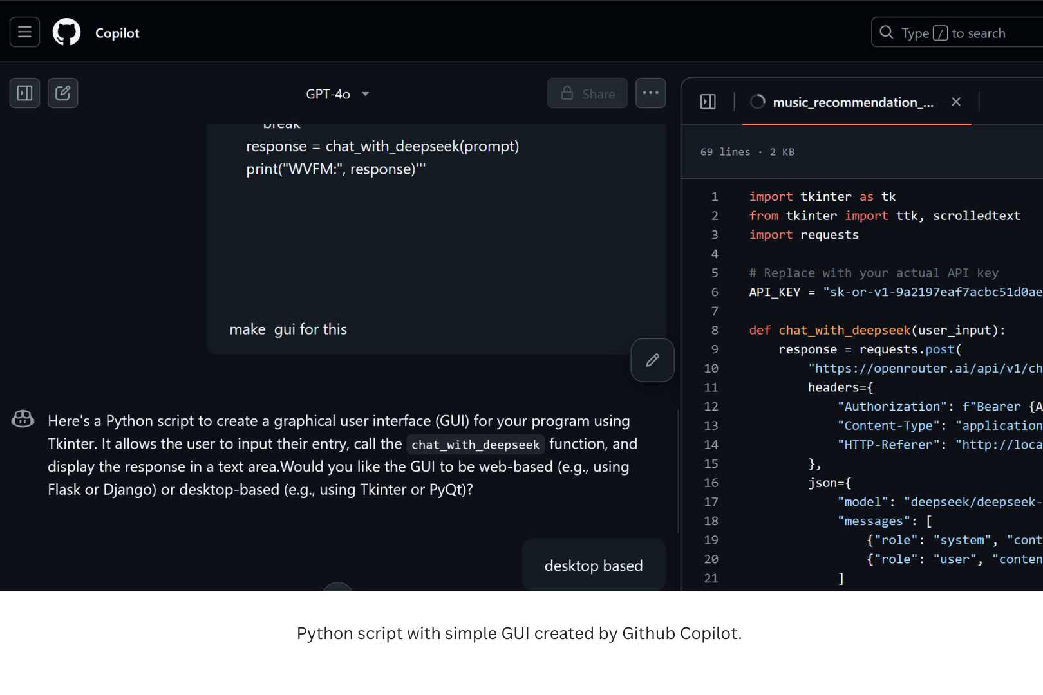Click the 'make gui for this' prompt text
Image resolution: width=1043 pixels, height=695 pixels.
point(288,329)
